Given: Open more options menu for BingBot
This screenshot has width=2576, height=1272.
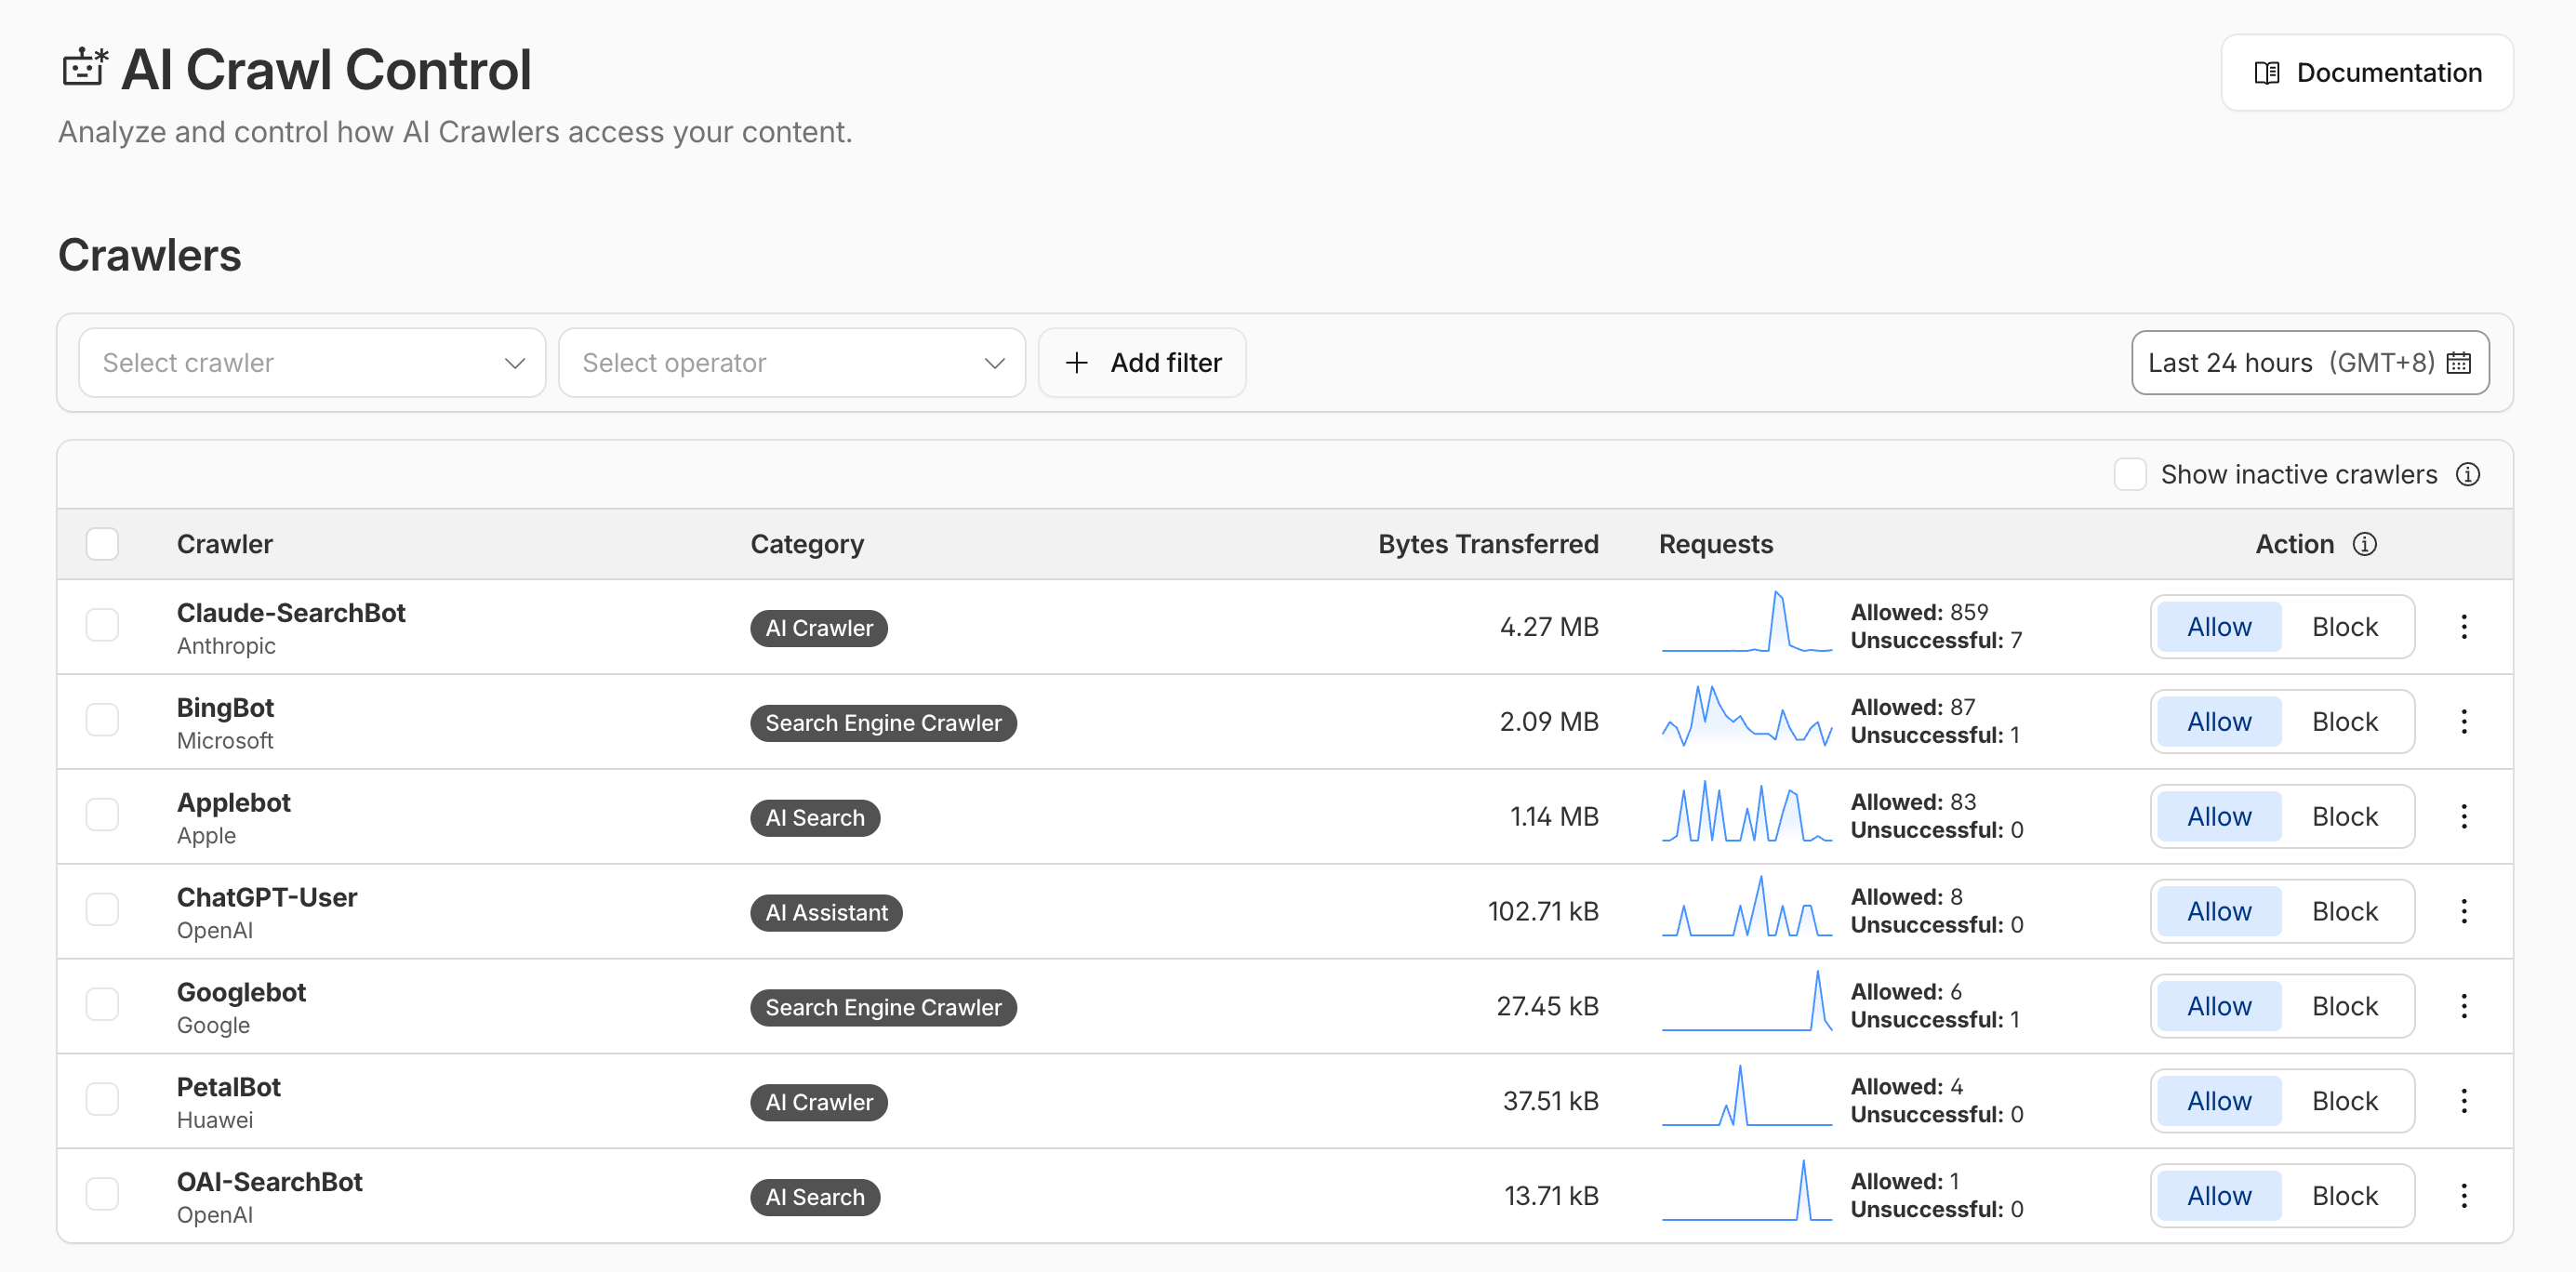Looking at the screenshot, I should coord(2464,722).
